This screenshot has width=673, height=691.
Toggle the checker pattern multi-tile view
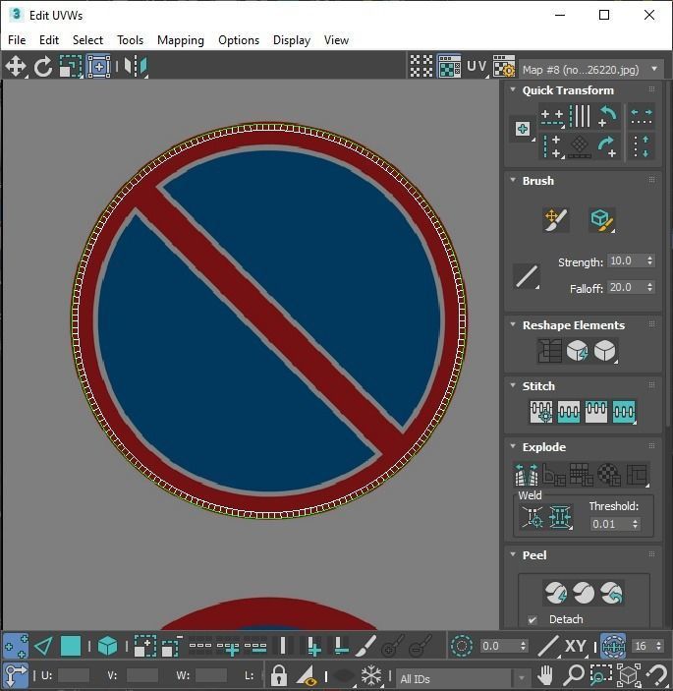[x=421, y=66]
